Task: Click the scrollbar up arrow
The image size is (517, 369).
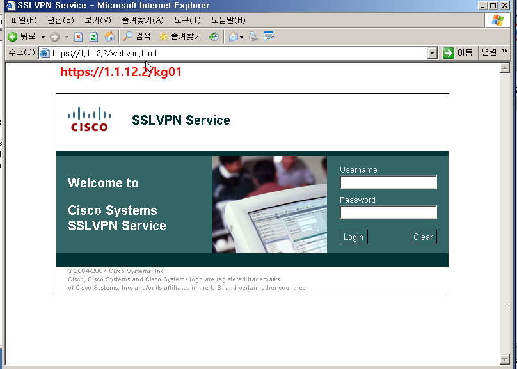Action: [x=505, y=68]
